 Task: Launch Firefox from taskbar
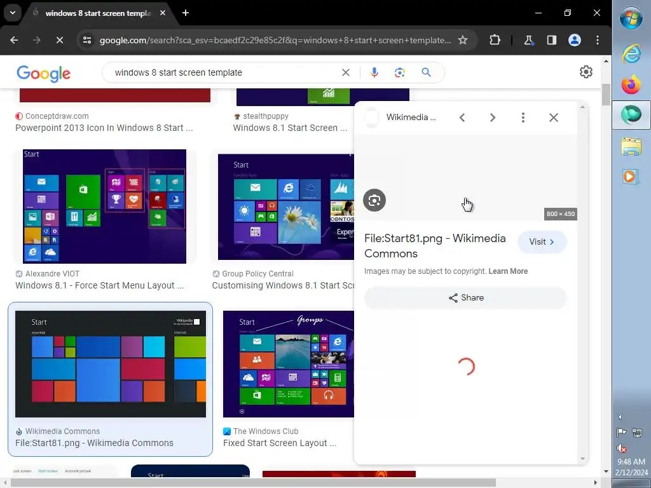[631, 85]
